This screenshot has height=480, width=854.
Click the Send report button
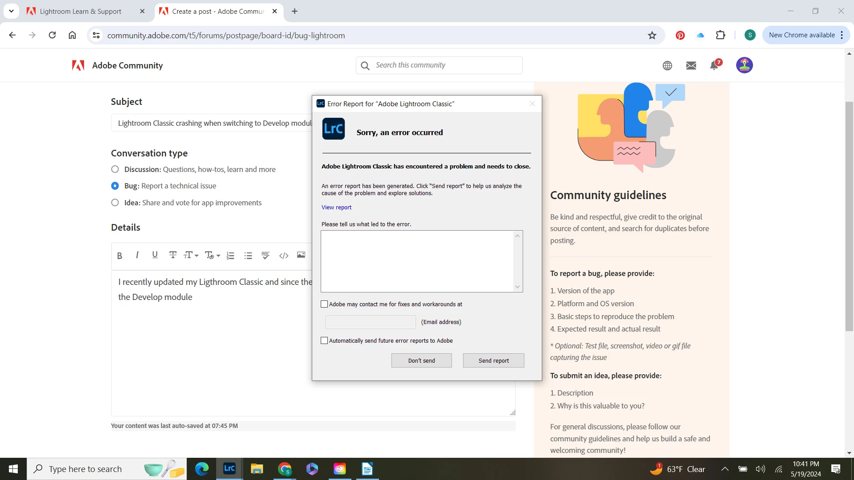click(x=493, y=360)
